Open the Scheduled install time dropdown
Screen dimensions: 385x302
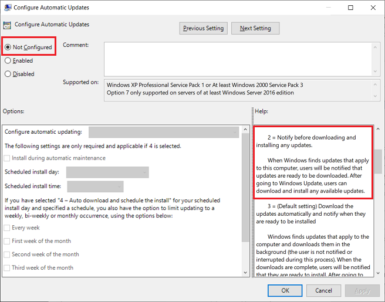[95, 186]
